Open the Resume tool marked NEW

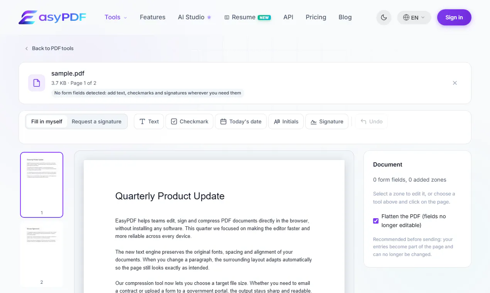tap(247, 17)
